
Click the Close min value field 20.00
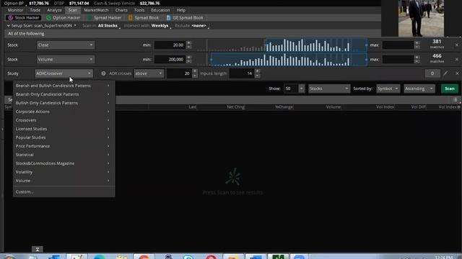point(170,45)
